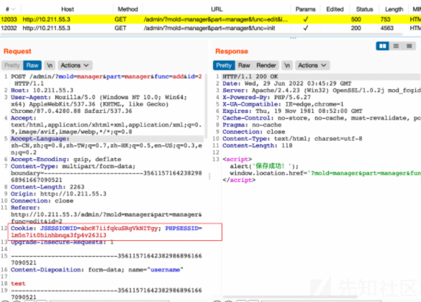Switch request view to Raw tab
421x302 pixels.
coord(32,65)
